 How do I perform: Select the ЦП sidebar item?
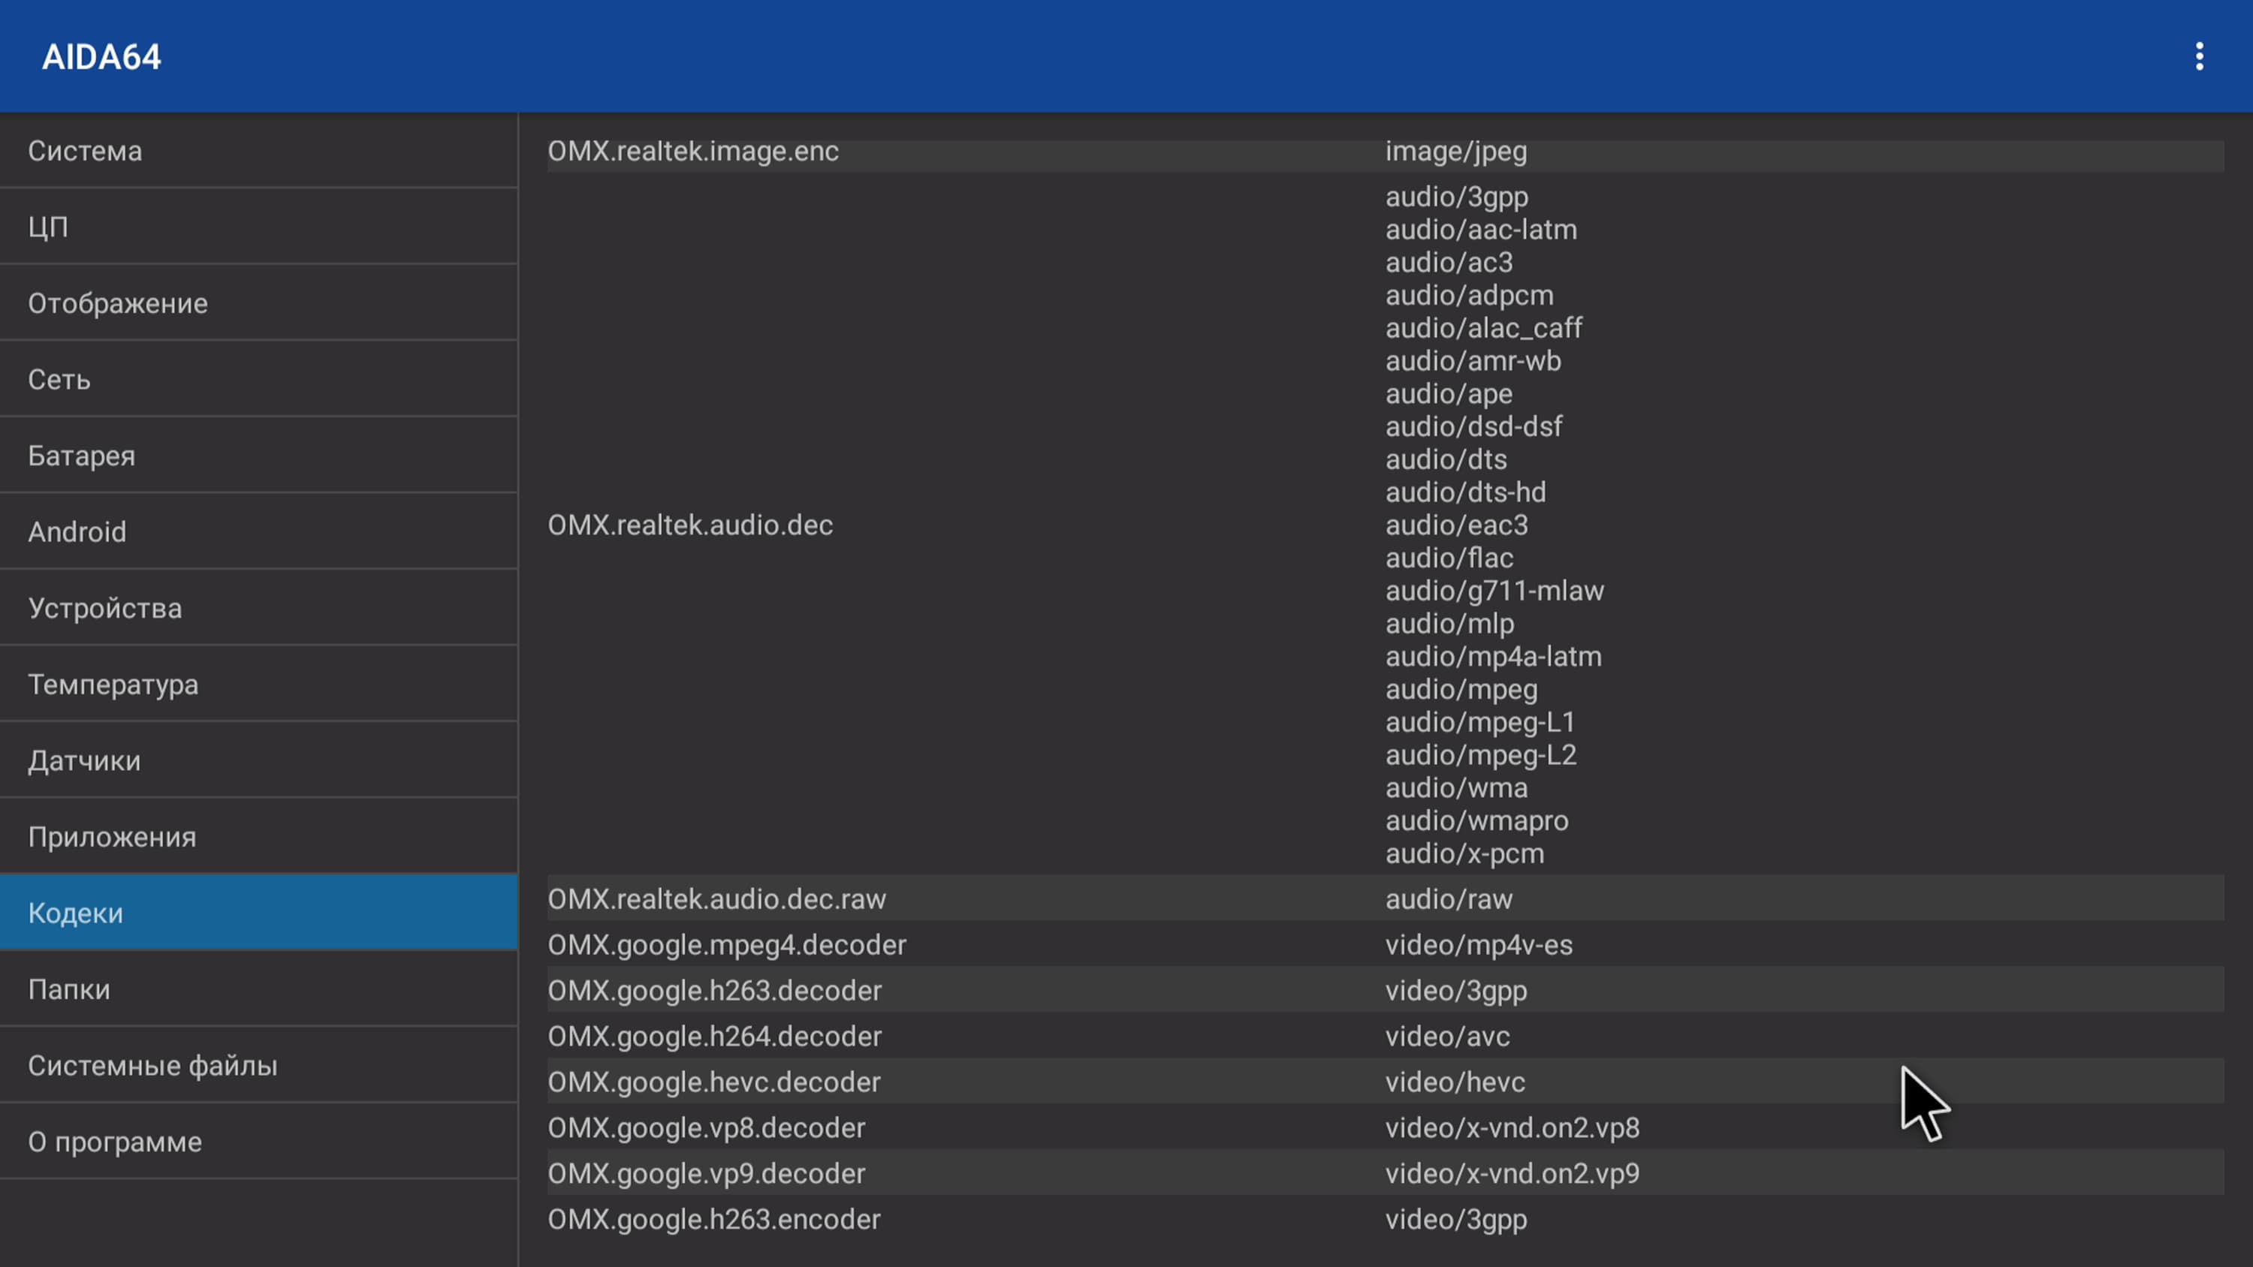click(x=258, y=227)
